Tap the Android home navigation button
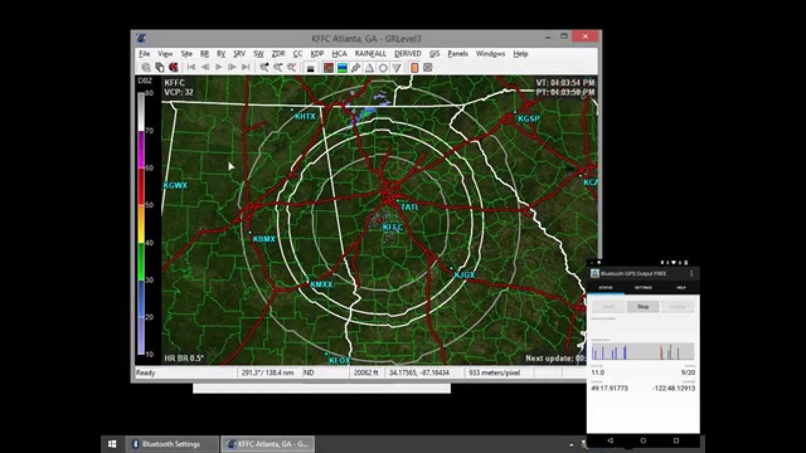The height and width of the screenshot is (453, 806). (x=643, y=441)
